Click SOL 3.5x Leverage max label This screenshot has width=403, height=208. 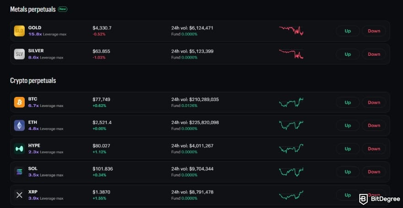(46, 175)
